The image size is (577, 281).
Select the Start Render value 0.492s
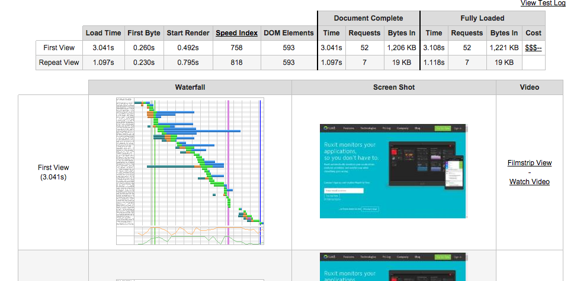[188, 48]
